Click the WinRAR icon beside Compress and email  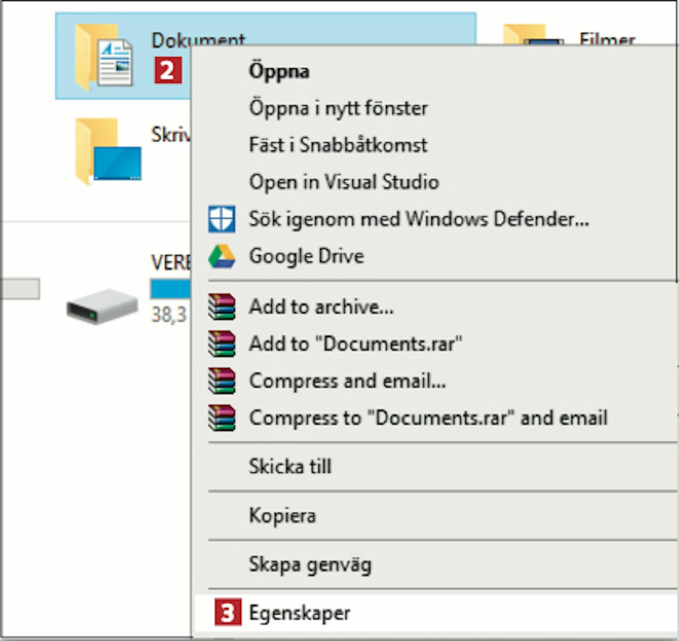coord(221,381)
